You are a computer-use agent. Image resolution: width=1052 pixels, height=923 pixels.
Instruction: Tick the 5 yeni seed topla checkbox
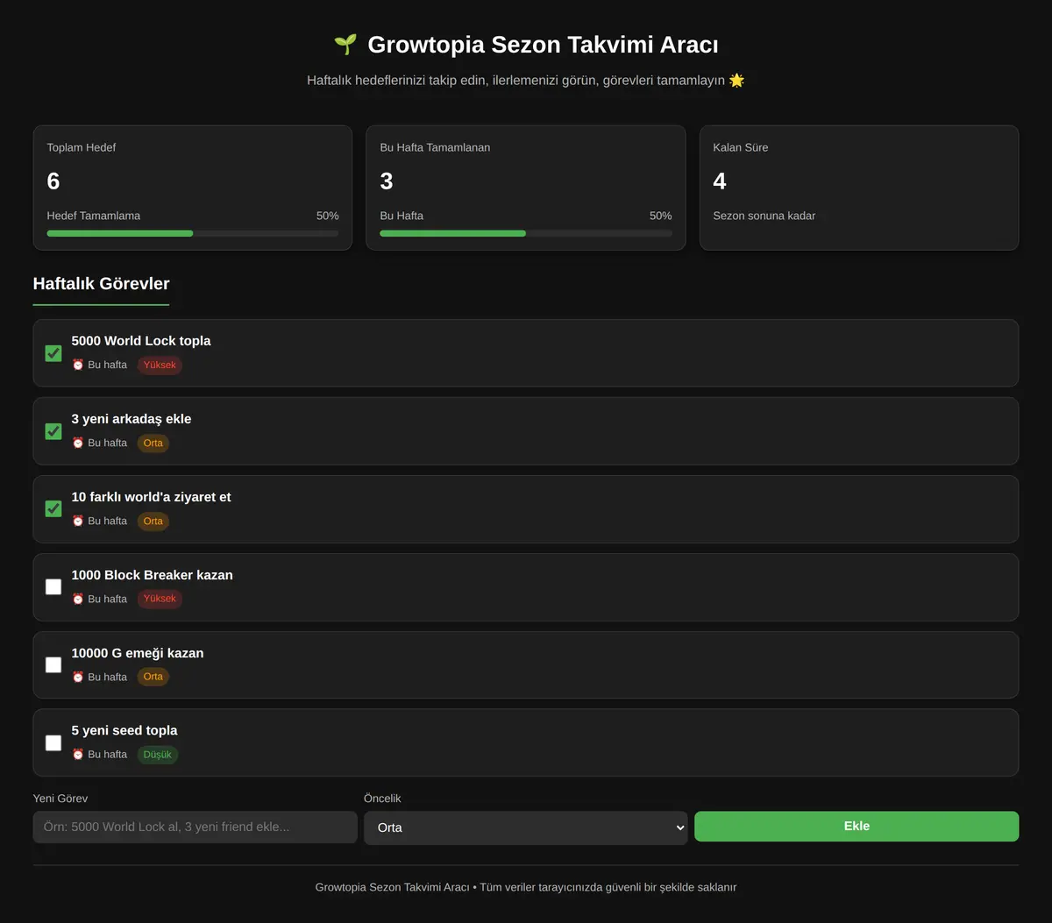(x=53, y=742)
